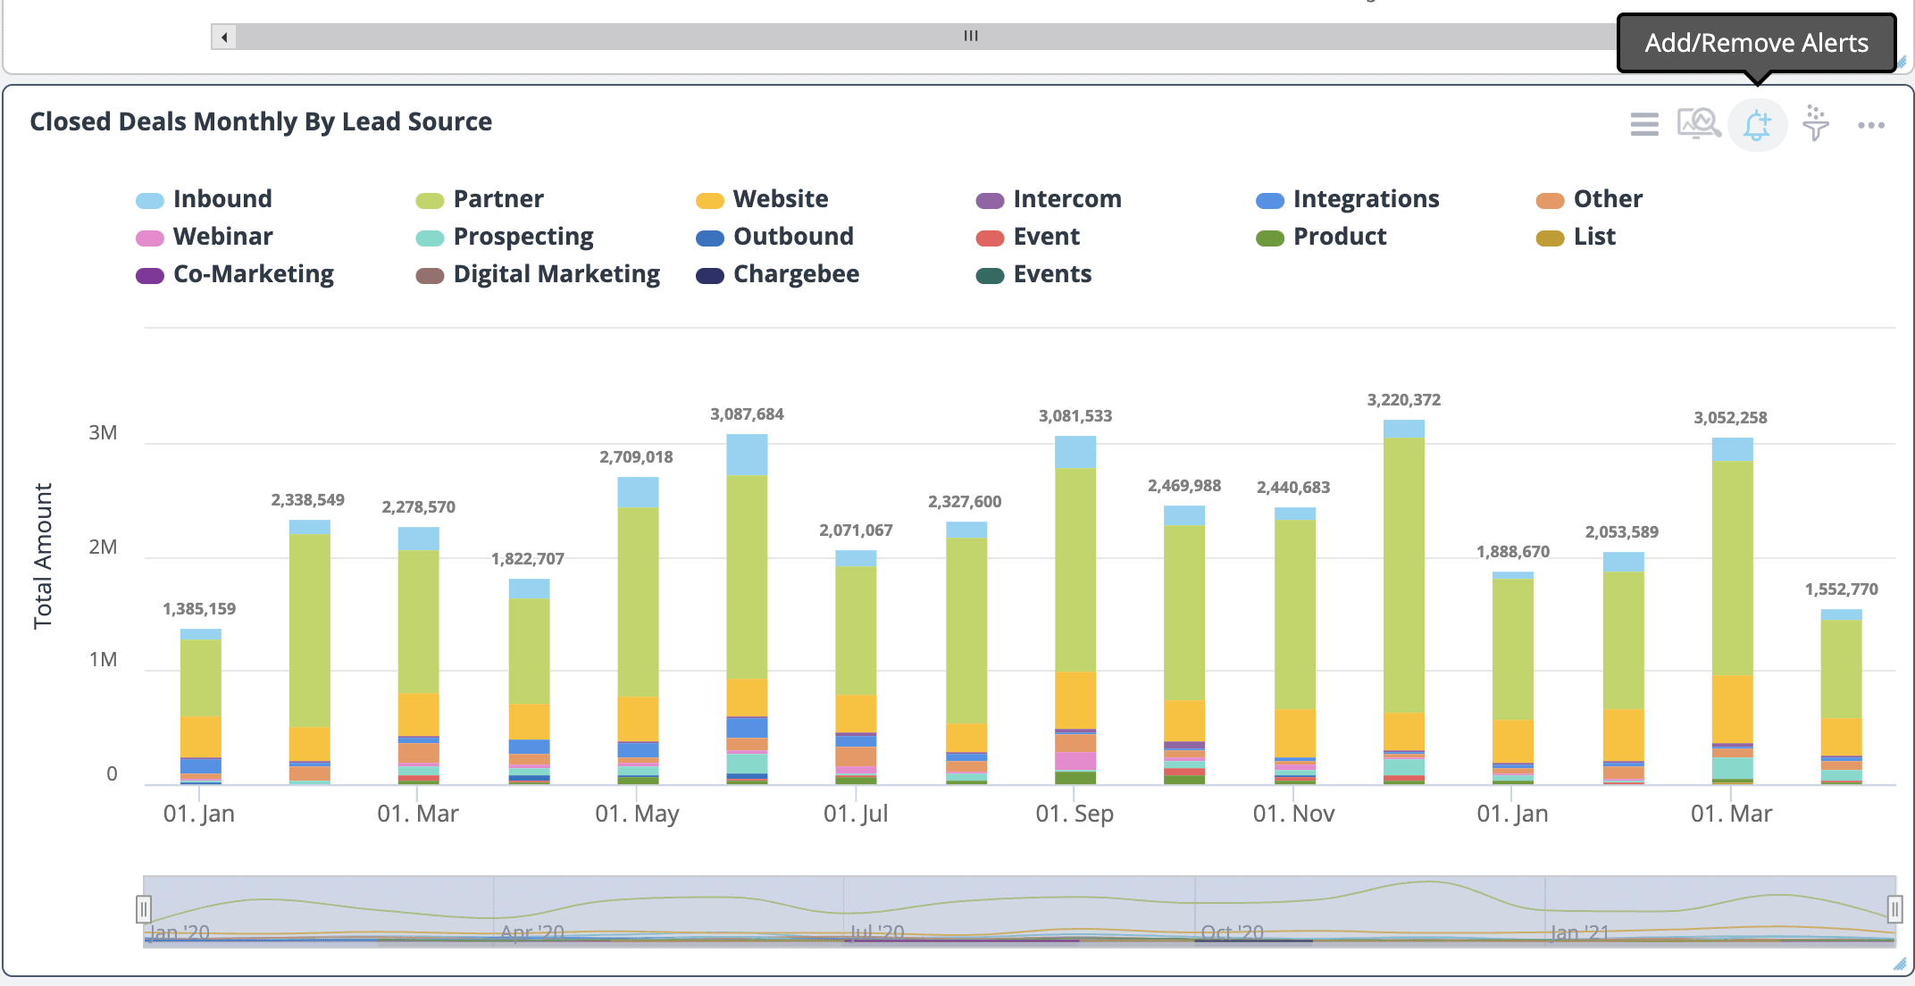Open the more options ellipsis icon
The width and height of the screenshot is (1915, 986).
click(x=1877, y=124)
